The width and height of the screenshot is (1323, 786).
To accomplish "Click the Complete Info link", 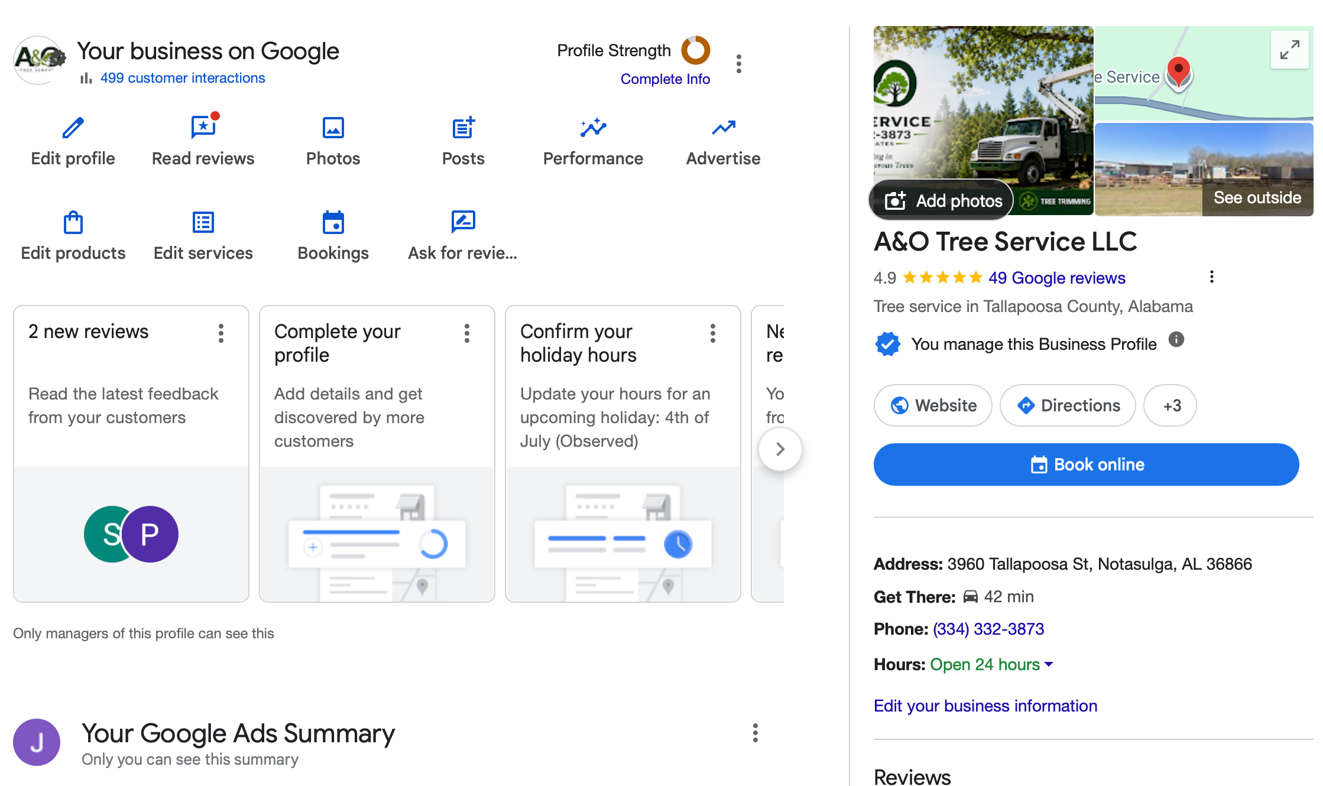I will (665, 79).
